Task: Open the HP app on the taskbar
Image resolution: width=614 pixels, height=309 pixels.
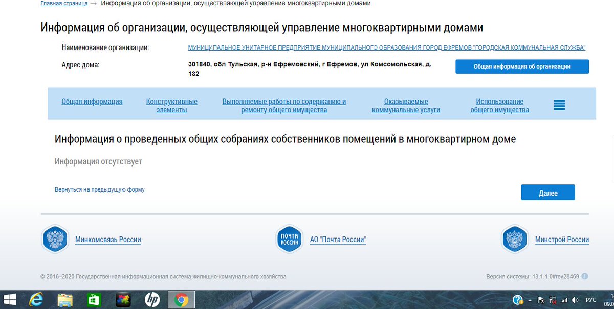Action: 152,300
